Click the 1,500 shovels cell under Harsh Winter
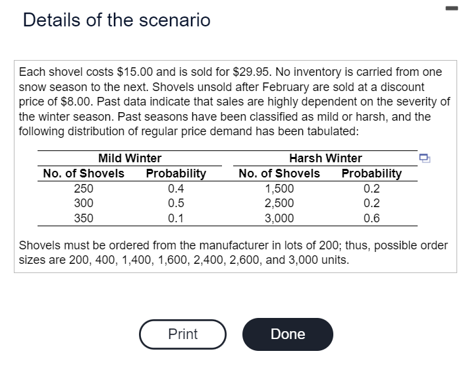This screenshot has width=471, height=374. click(x=279, y=188)
